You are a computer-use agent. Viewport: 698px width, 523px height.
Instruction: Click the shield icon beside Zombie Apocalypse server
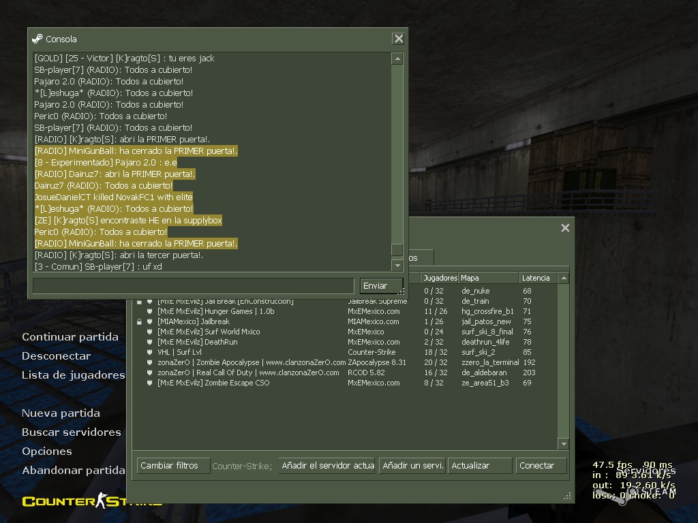point(149,362)
